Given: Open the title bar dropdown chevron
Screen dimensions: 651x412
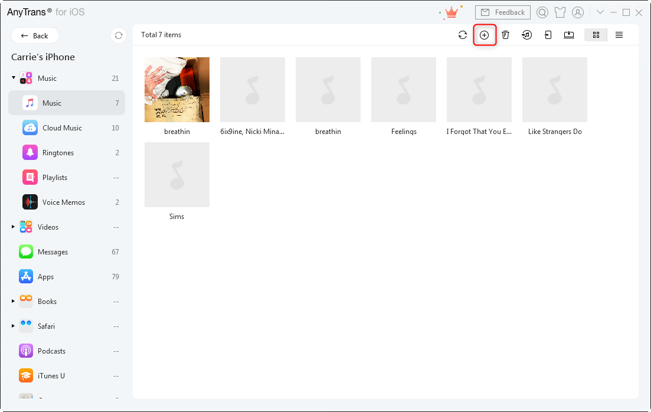Looking at the screenshot, I should click(x=600, y=12).
